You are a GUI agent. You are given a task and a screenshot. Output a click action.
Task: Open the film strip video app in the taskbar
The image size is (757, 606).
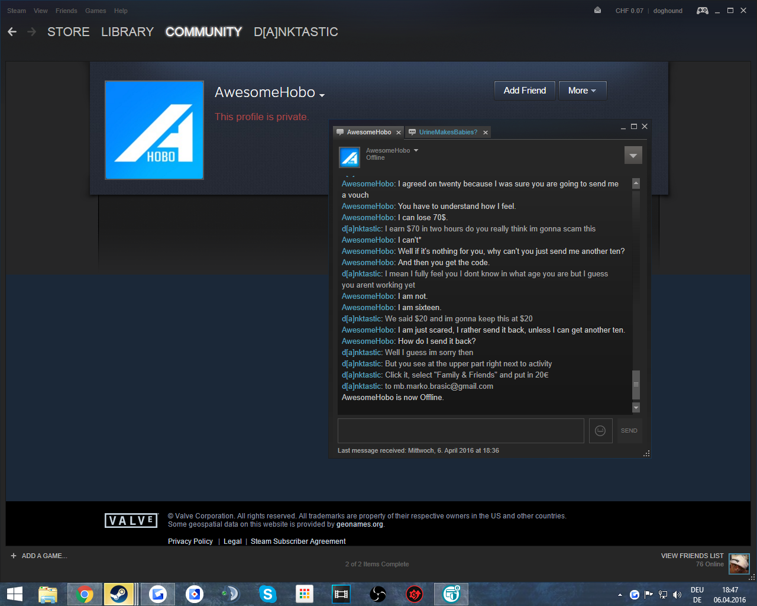(x=341, y=594)
